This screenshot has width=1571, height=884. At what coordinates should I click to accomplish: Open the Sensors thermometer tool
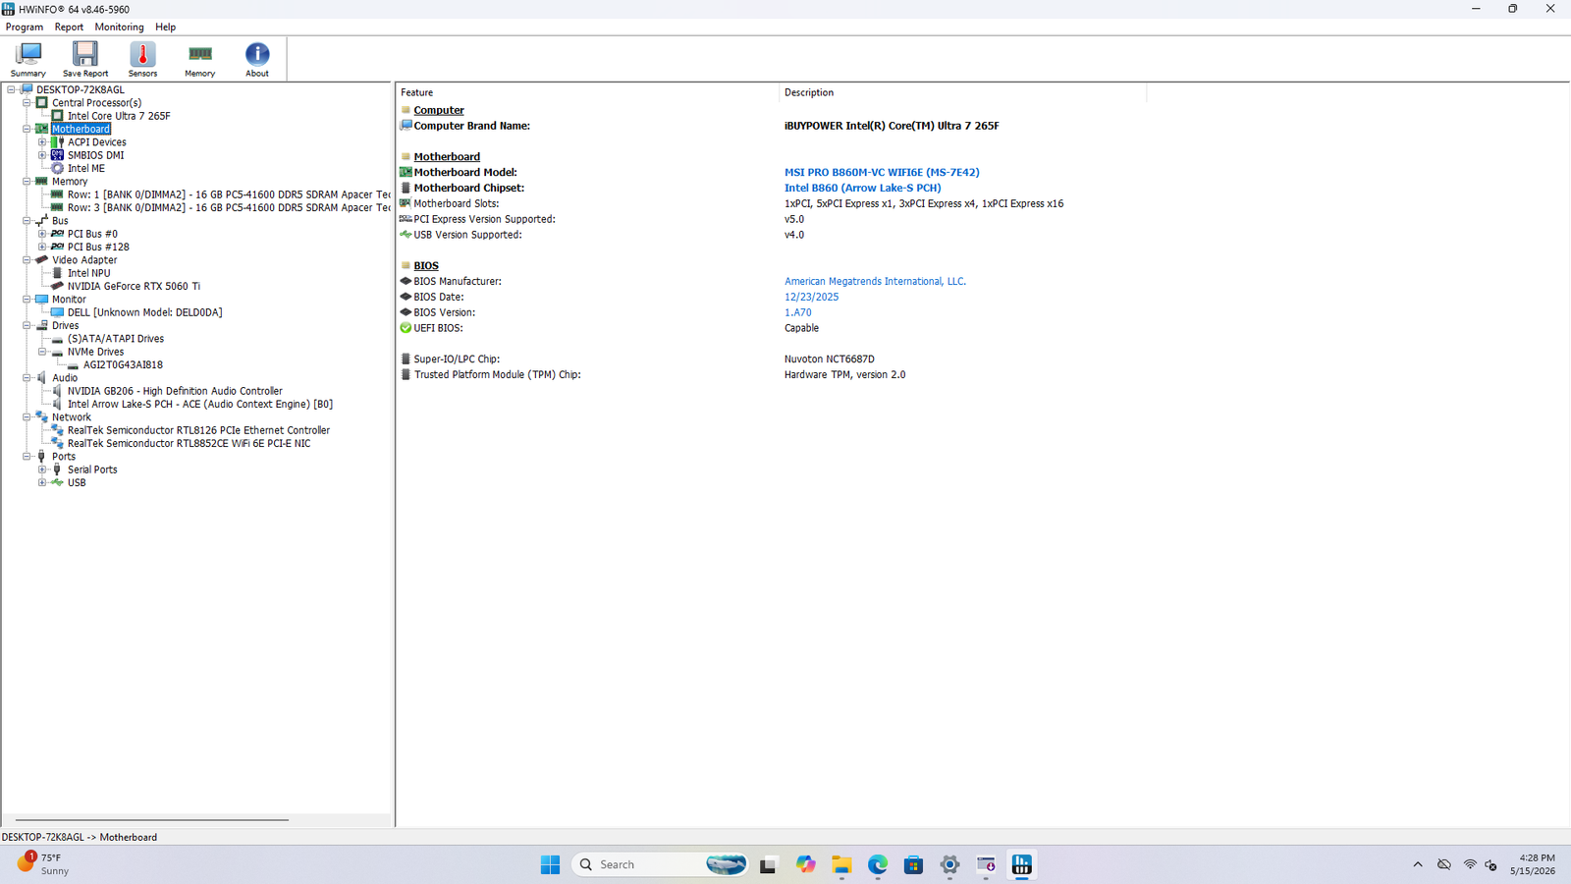142,59
